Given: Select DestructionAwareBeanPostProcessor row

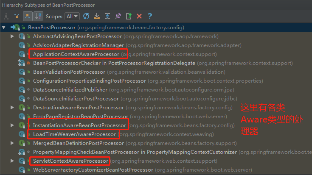Looking at the screenshot, I should coord(156,108).
